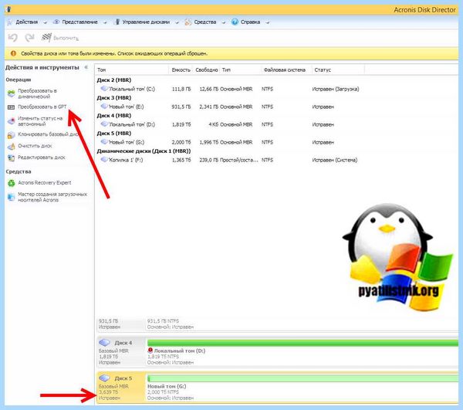Screen dimensions: 463x410
Task: Click bootable media builder wizard icon
Action: [x=12, y=197]
